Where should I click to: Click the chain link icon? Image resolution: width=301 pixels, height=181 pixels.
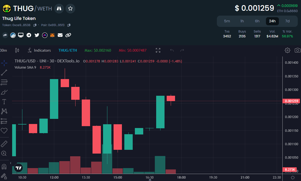click(x=68, y=35)
